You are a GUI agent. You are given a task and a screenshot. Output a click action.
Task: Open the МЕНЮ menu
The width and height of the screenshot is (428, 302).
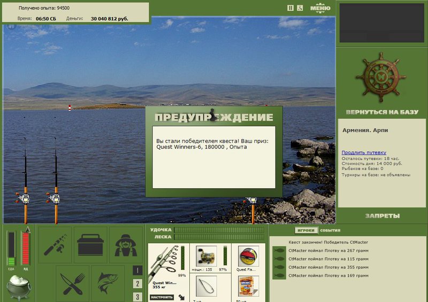320,8
